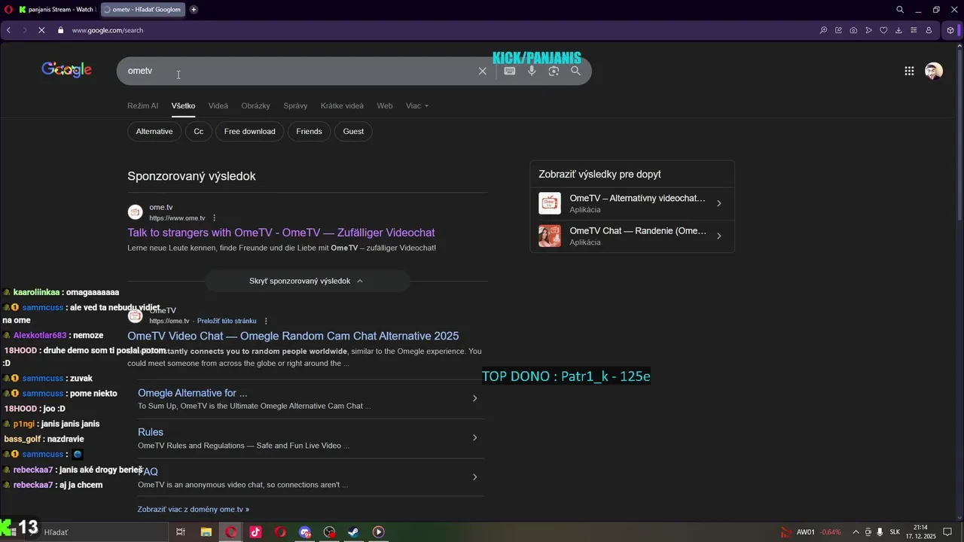Open the three-dot menu for sponsored ome.tv result
The image size is (964, 542).
(x=215, y=218)
